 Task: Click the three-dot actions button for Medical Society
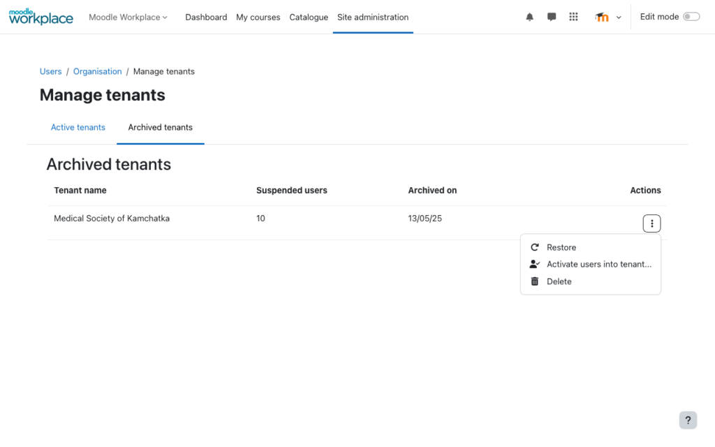[651, 223]
